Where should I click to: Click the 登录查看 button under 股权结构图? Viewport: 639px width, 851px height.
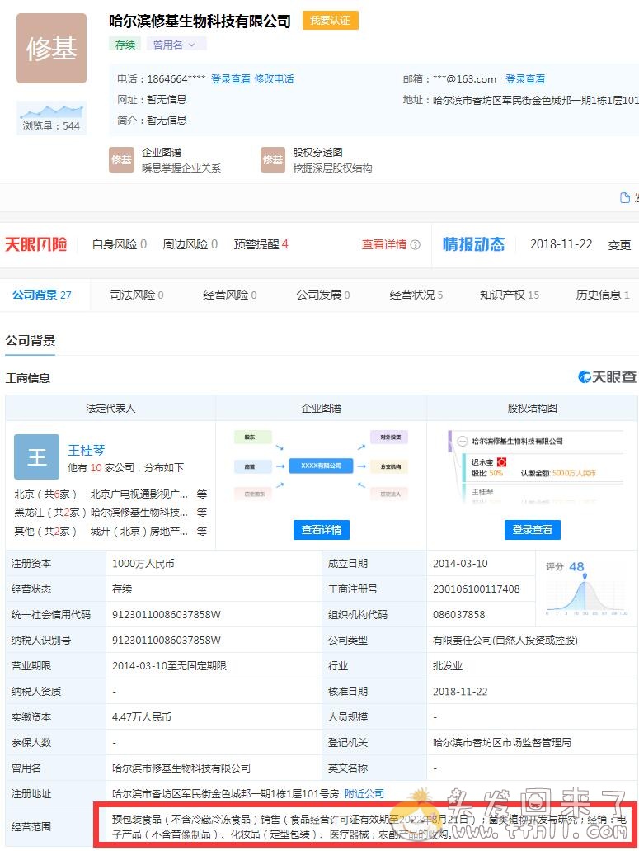533,530
